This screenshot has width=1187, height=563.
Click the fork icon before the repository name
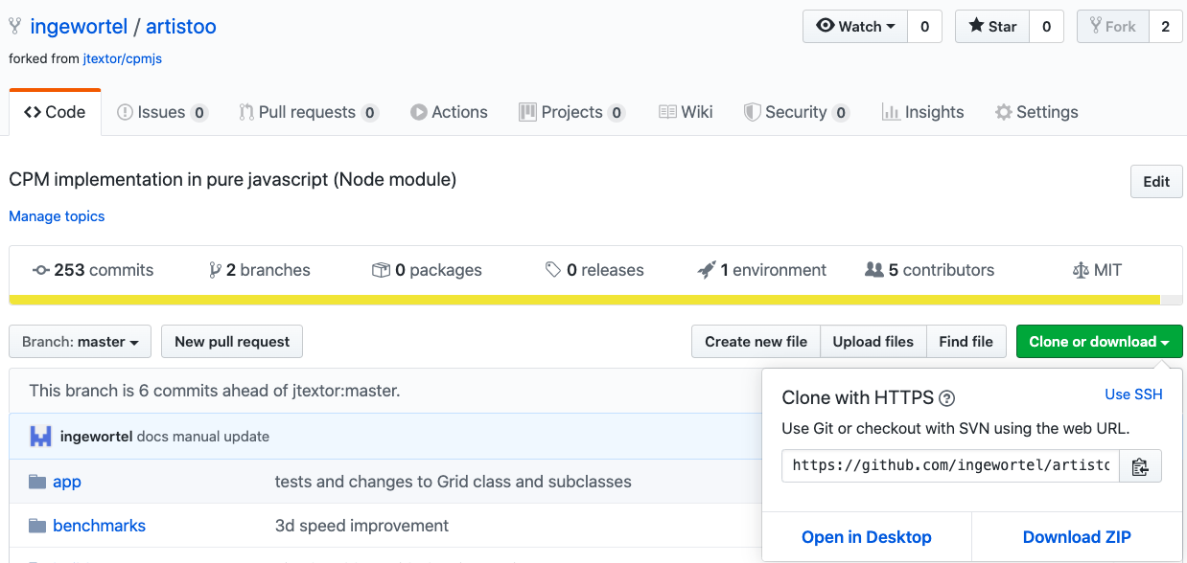tap(15, 26)
